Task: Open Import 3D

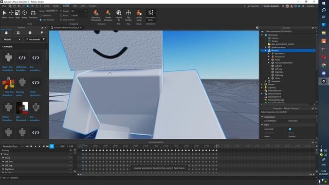Action: pyautogui.click(x=119, y=15)
